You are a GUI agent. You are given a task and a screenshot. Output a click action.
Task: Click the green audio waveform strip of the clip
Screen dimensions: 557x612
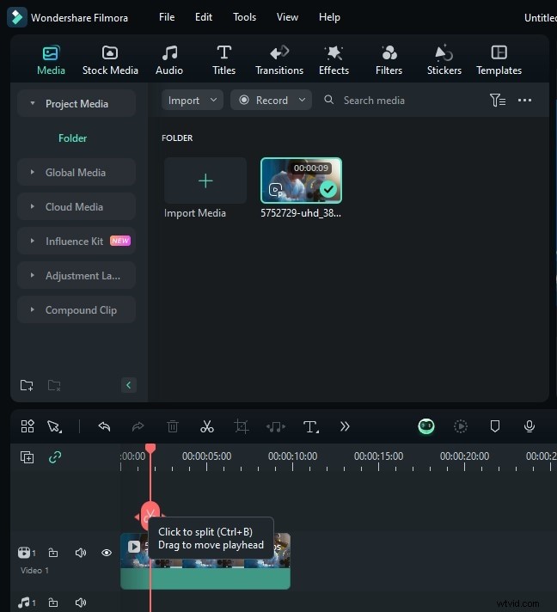coord(205,578)
